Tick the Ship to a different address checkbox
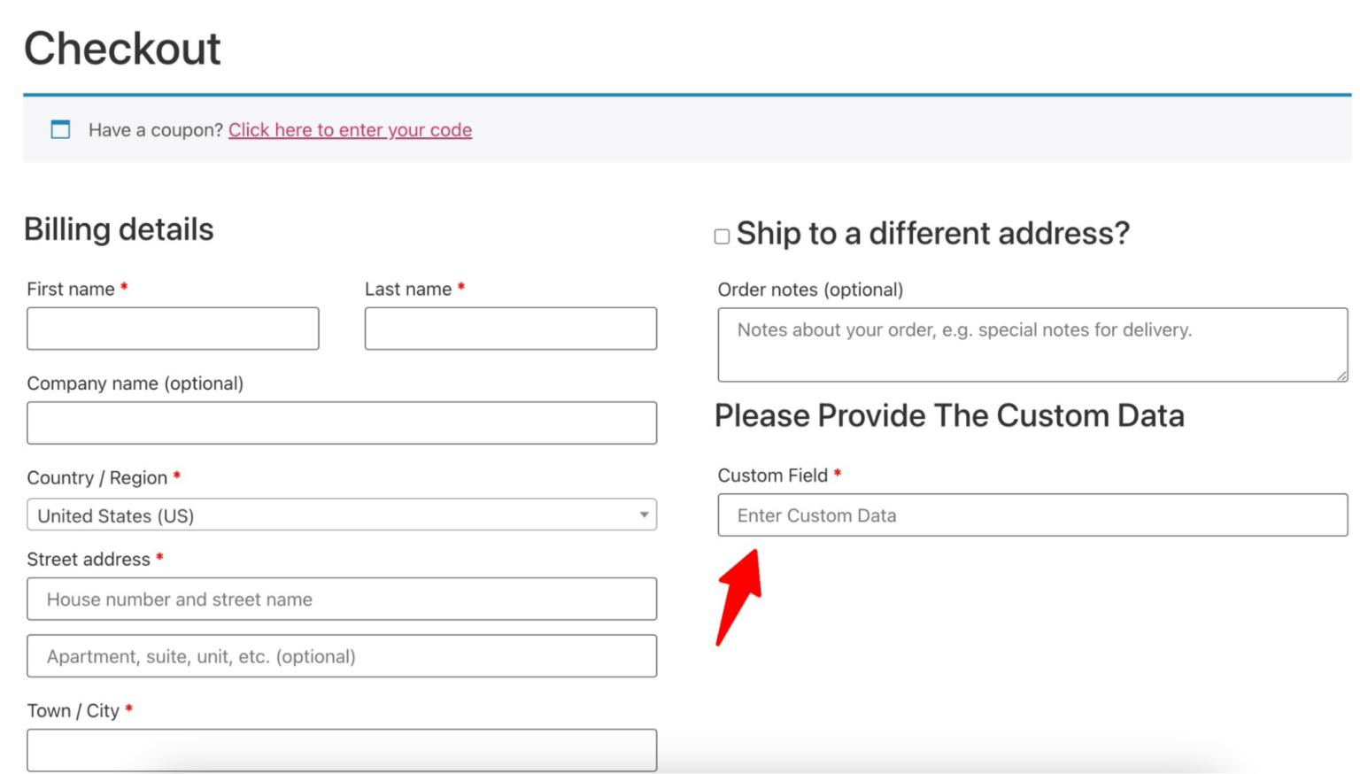Screen dimensions: 1360x774 [x=722, y=236]
